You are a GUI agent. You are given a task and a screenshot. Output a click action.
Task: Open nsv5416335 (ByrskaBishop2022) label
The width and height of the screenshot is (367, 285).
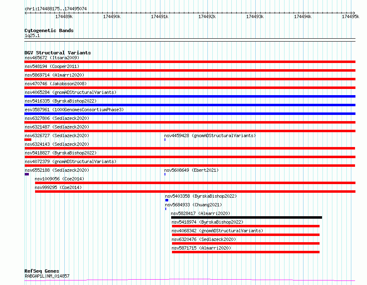[x=61, y=101]
